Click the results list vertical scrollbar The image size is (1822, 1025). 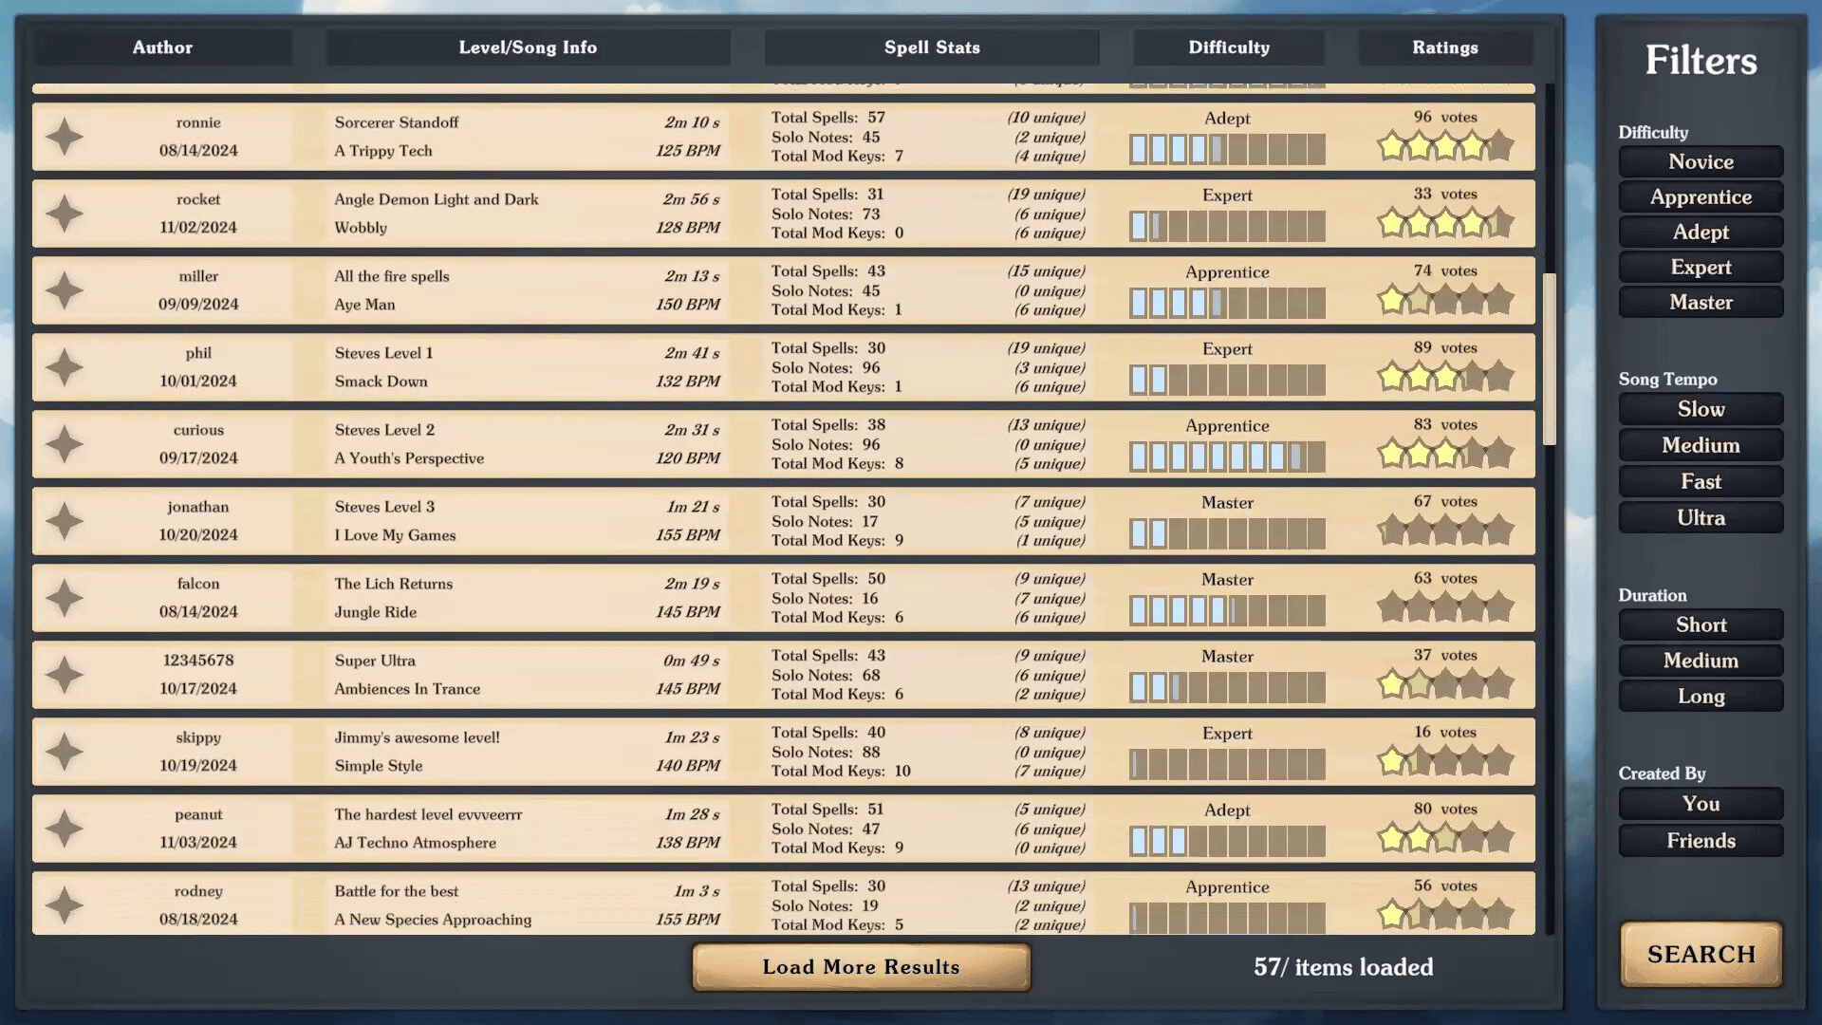(x=1549, y=359)
